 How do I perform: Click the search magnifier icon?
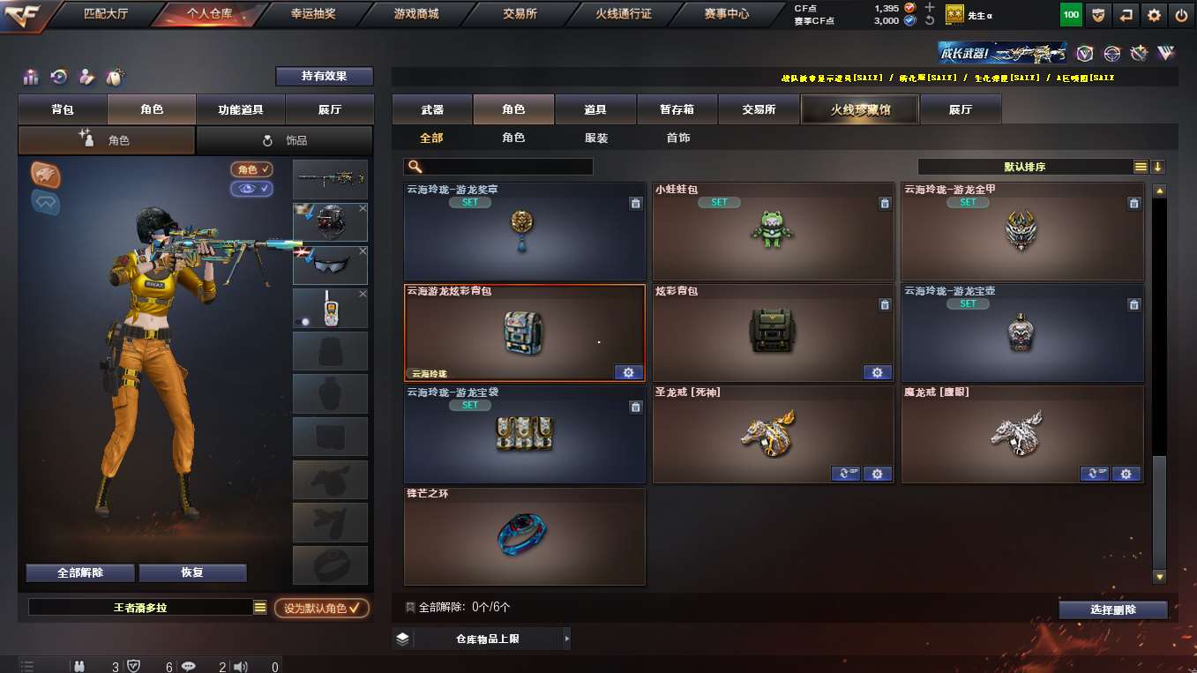click(415, 167)
